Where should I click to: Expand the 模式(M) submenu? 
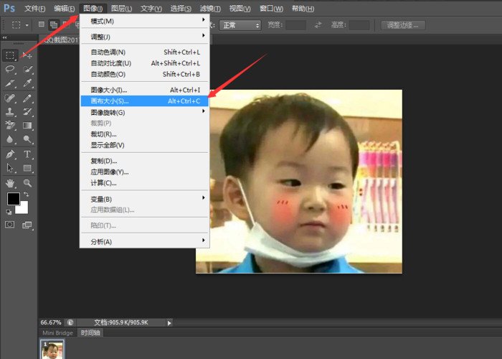click(x=144, y=21)
